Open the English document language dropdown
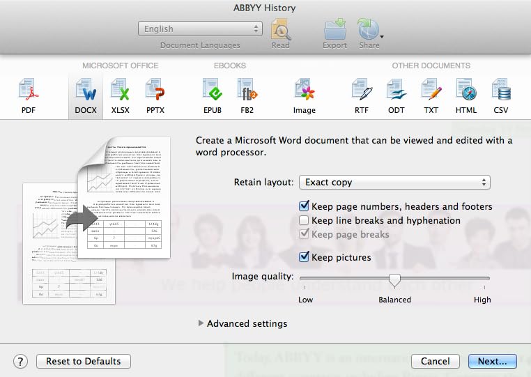This screenshot has height=377, width=531. [x=200, y=29]
